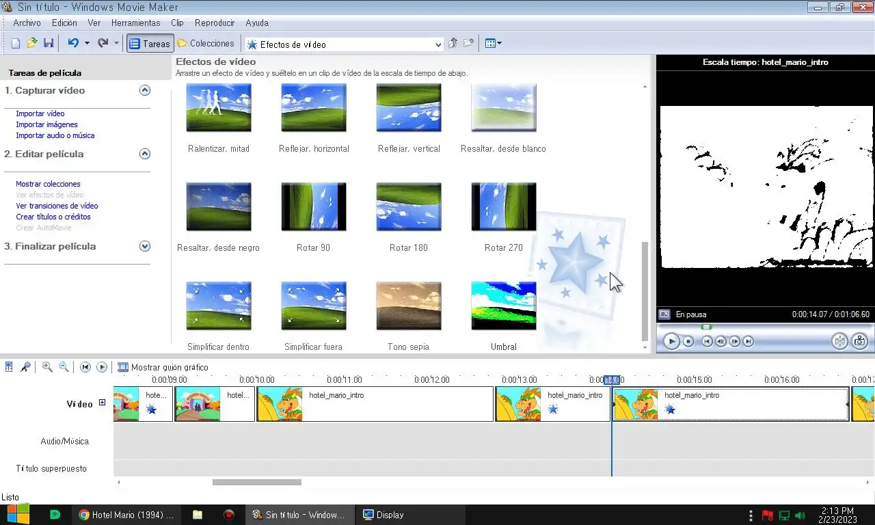Viewport: 875px width, 525px height.
Task: Expand the Vídeo track plus icon
Action: (x=103, y=403)
